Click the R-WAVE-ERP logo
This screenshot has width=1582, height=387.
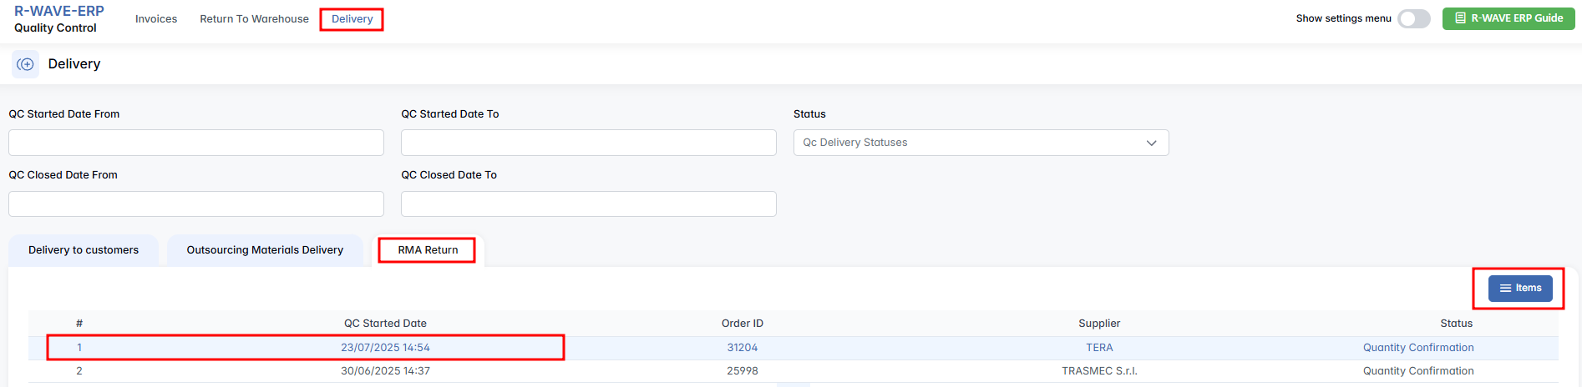[x=59, y=12]
